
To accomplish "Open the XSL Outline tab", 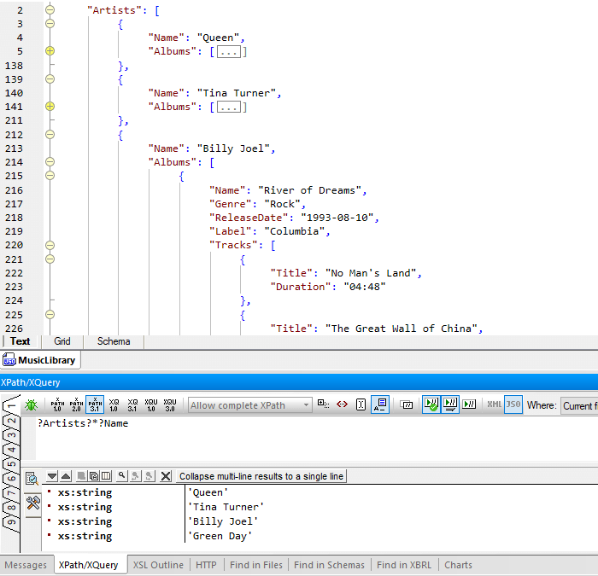I will tap(158, 565).
